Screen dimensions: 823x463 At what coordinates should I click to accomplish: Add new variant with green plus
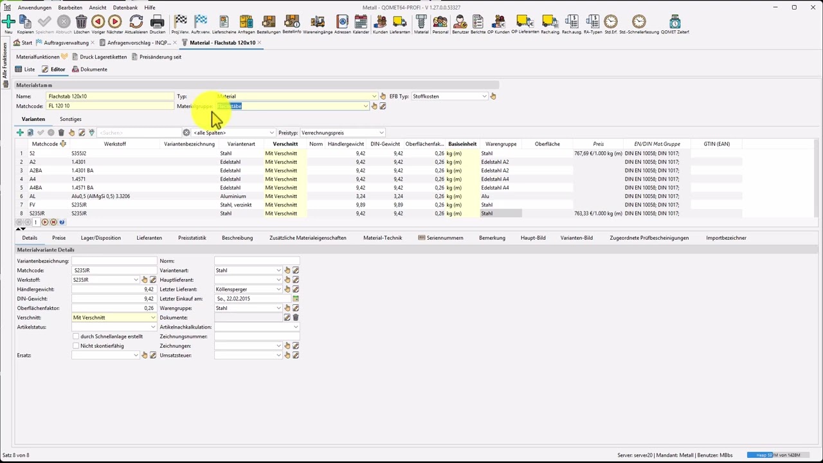[20, 132]
